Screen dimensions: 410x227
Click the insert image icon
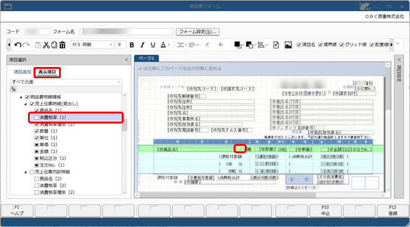coord(288,45)
